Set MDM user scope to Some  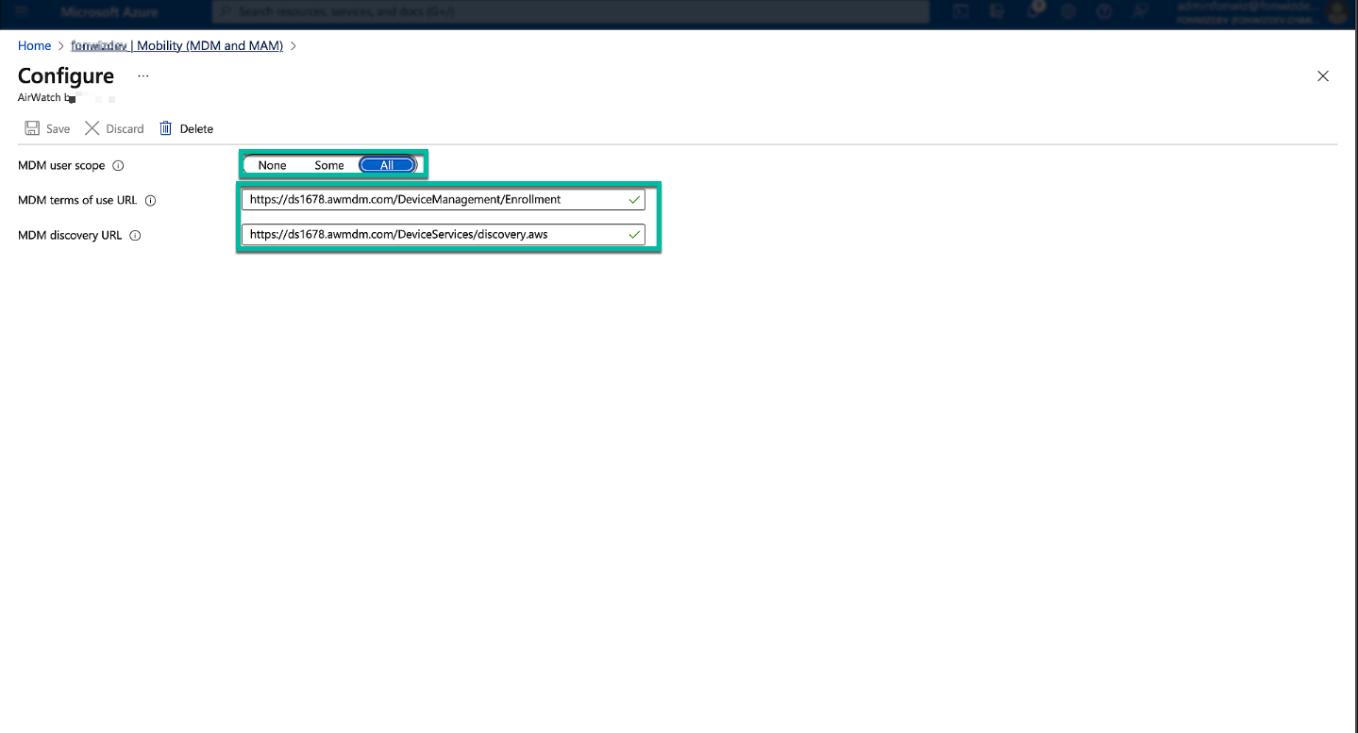point(329,165)
